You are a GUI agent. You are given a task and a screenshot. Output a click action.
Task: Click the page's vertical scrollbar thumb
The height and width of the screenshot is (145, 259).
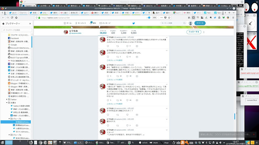click(235, 116)
